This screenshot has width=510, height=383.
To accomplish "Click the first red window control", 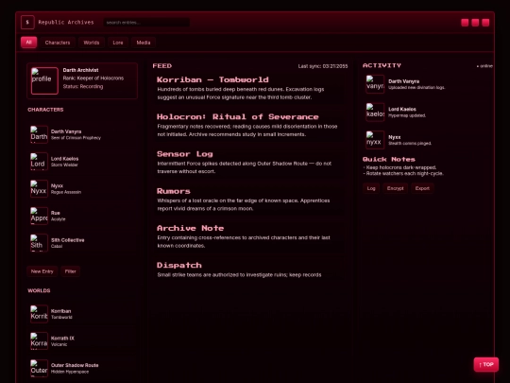I will coord(465,23).
